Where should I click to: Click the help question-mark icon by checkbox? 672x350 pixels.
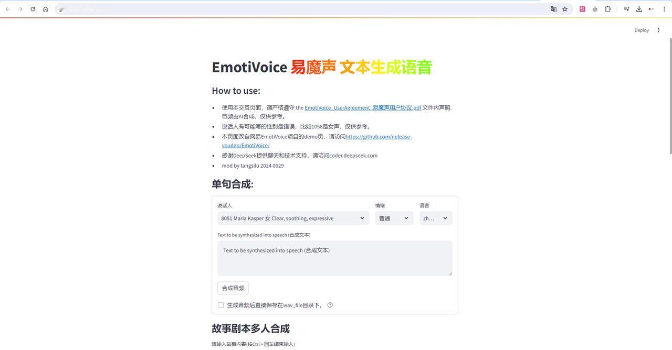coord(330,305)
